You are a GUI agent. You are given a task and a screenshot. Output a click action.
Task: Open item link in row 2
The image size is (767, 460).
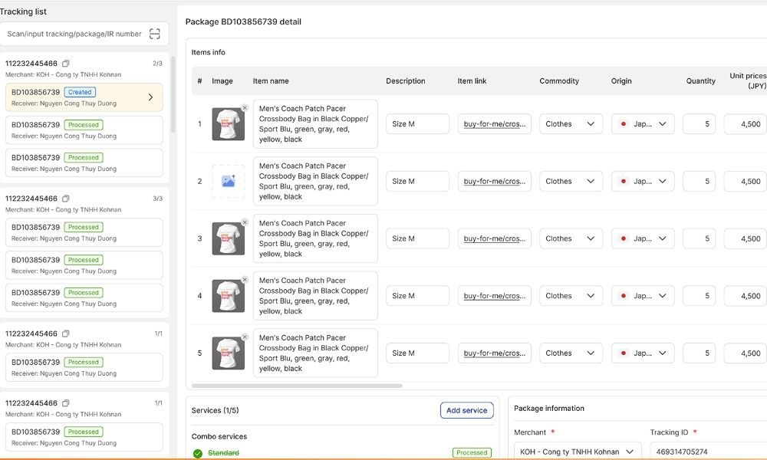(495, 181)
